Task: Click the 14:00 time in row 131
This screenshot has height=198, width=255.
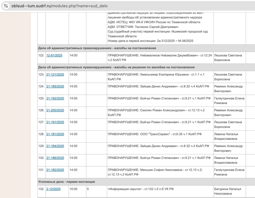Action: pos(73,170)
